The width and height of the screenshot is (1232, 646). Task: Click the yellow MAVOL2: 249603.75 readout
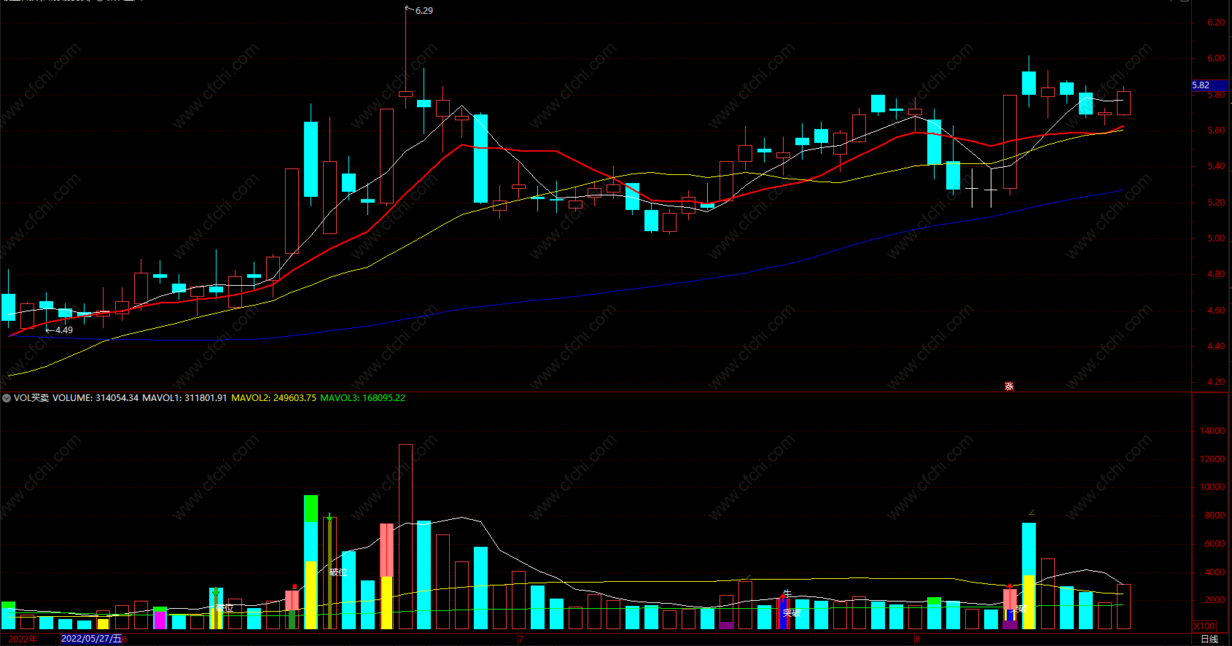(273, 398)
